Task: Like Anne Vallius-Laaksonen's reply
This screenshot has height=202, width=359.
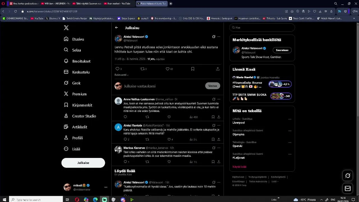Action: 169,117
